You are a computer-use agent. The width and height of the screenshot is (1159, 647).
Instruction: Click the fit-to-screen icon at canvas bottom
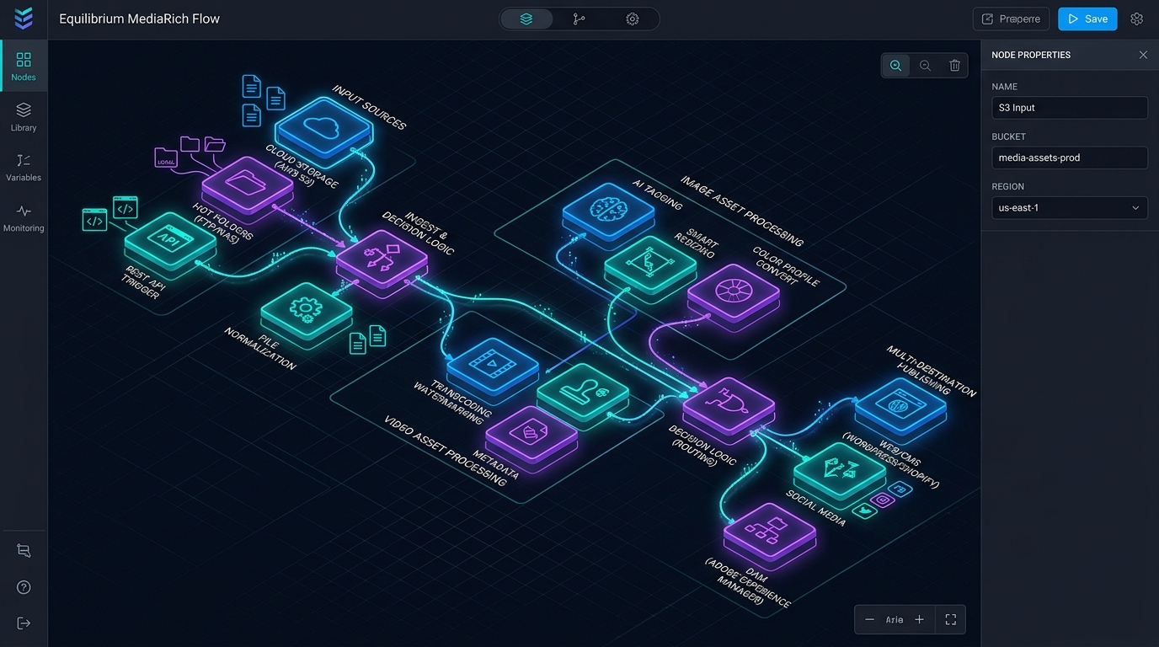coord(951,619)
